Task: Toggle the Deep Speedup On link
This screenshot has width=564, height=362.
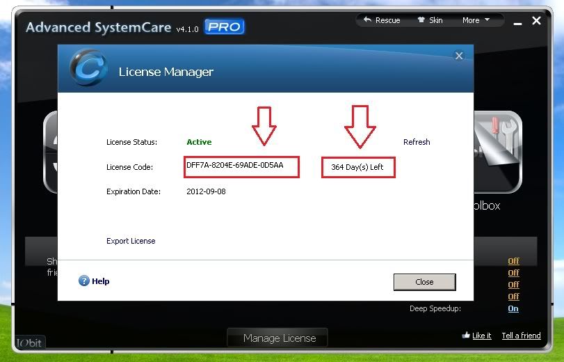Action: (513, 308)
